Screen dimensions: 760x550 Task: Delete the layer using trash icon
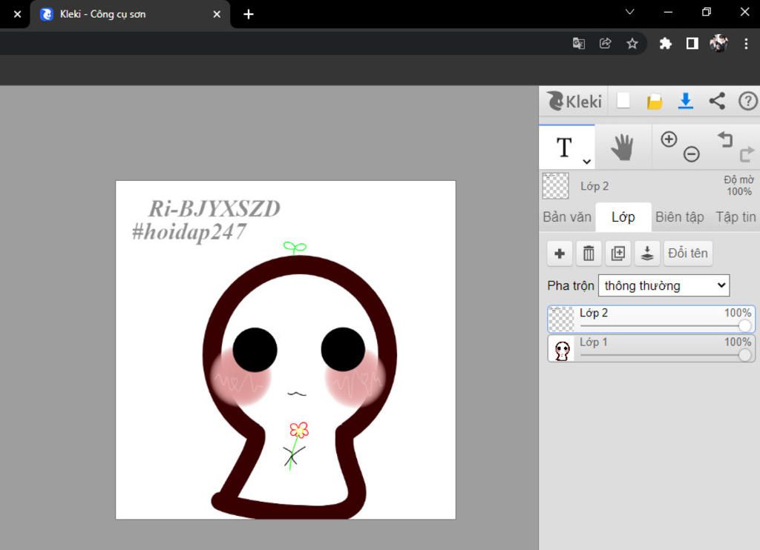pos(589,254)
